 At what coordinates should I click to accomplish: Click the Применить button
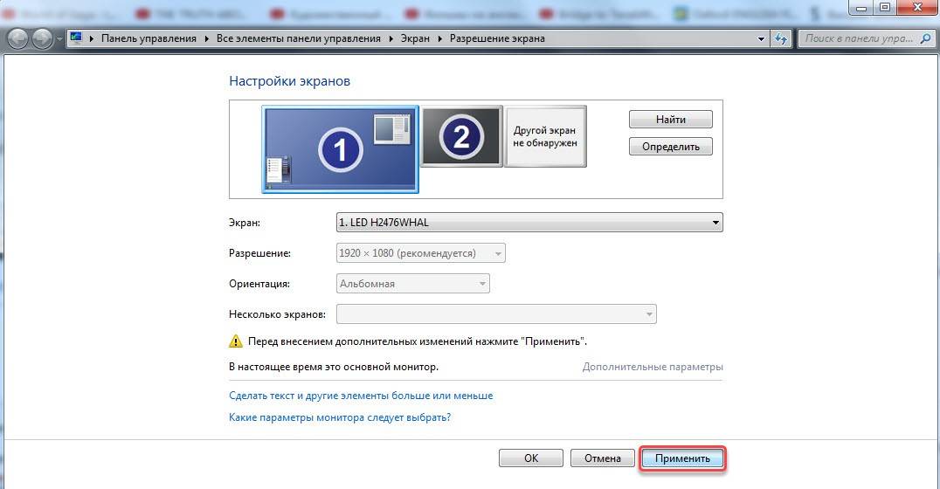(682, 458)
